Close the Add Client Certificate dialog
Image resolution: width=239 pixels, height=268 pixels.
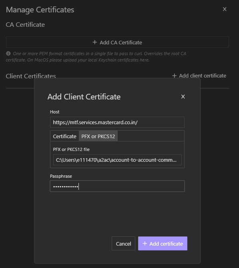click(183, 97)
